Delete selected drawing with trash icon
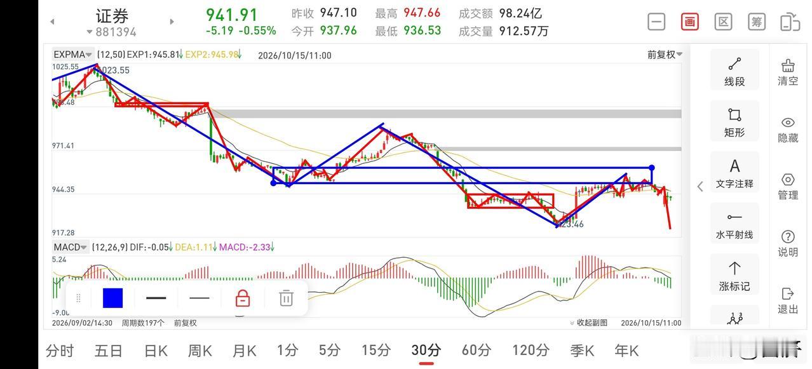Image resolution: width=812 pixels, height=369 pixels. pyautogui.click(x=287, y=298)
